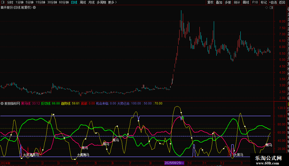Add stock with +自选 button
The width and height of the screenshot is (289, 166).
pyautogui.click(x=273, y=3)
